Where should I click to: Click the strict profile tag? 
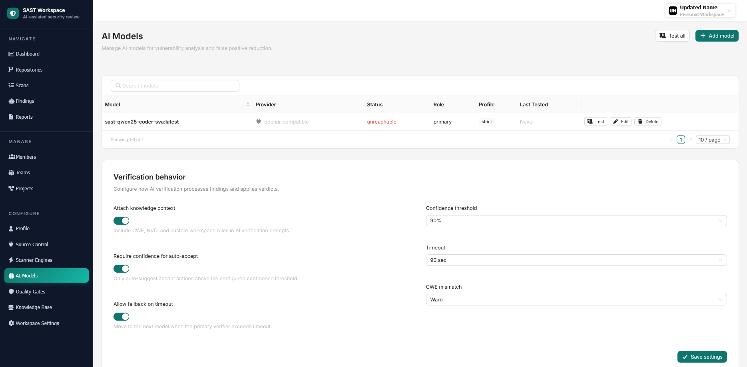point(487,122)
